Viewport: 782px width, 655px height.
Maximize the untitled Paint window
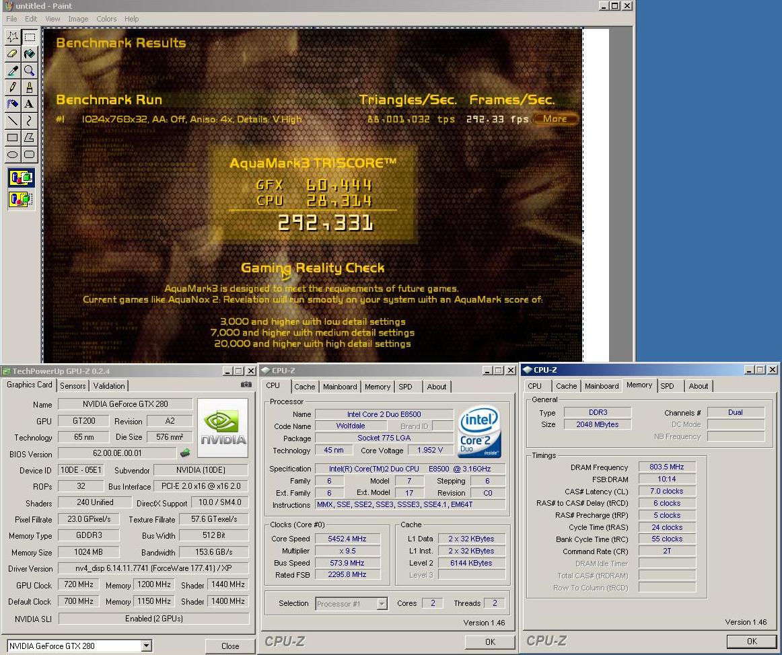coord(615,6)
